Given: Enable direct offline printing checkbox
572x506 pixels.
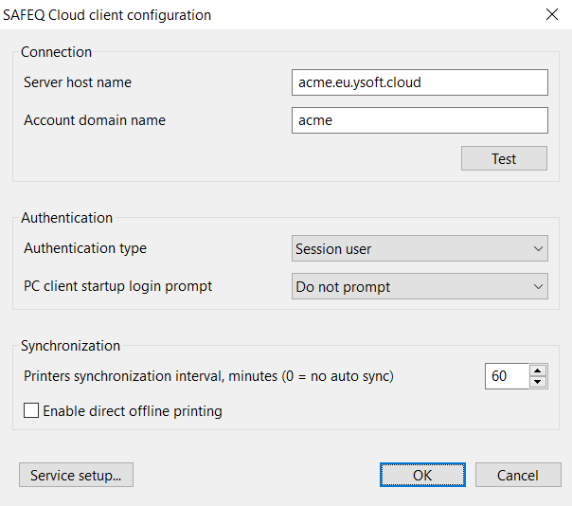Looking at the screenshot, I should tap(31, 411).
